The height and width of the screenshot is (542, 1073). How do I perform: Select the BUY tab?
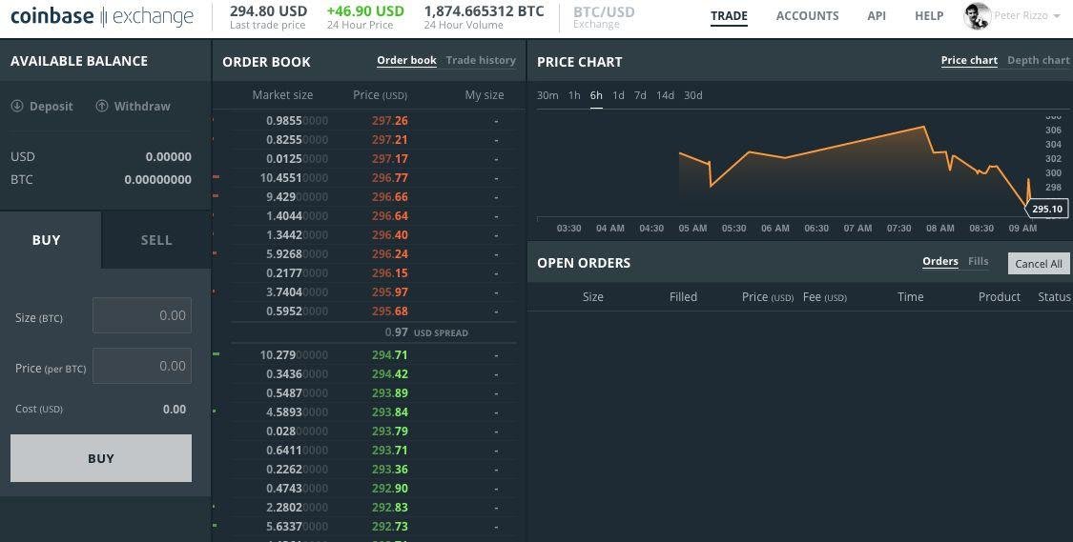[x=47, y=240]
